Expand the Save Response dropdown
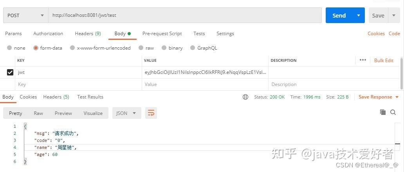Image resolution: width=404 pixels, height=172 pixels. pos(397,97)
